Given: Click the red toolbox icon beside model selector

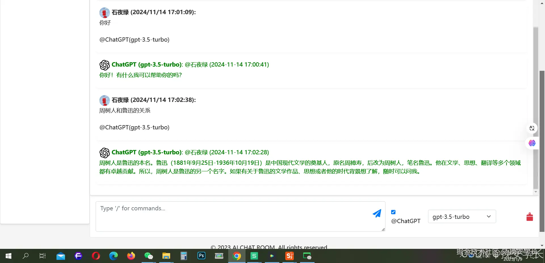Looking at the screenshot, I should 530,217.
